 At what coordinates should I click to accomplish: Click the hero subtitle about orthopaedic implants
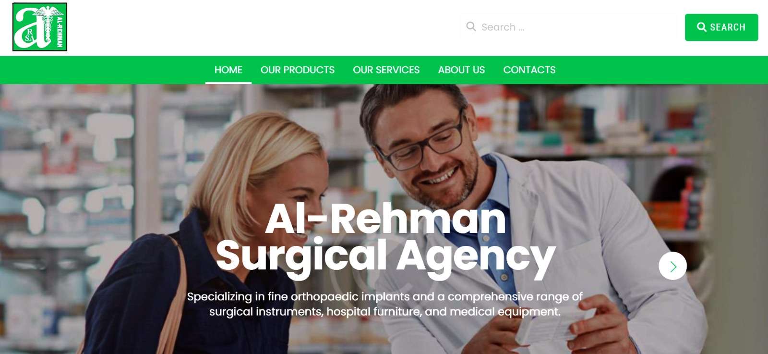pyautogui.click(x=385, y=304)
